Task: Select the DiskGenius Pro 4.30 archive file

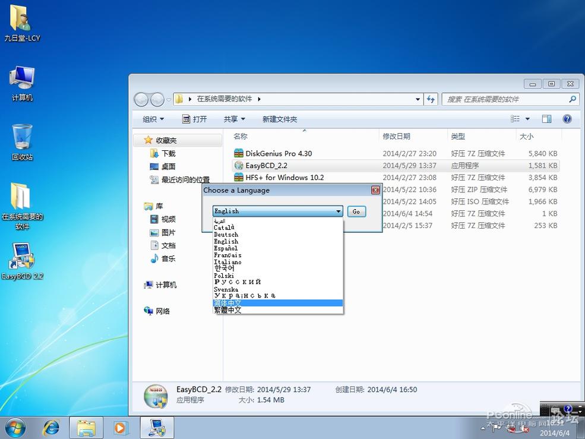Action: point(396,153)
